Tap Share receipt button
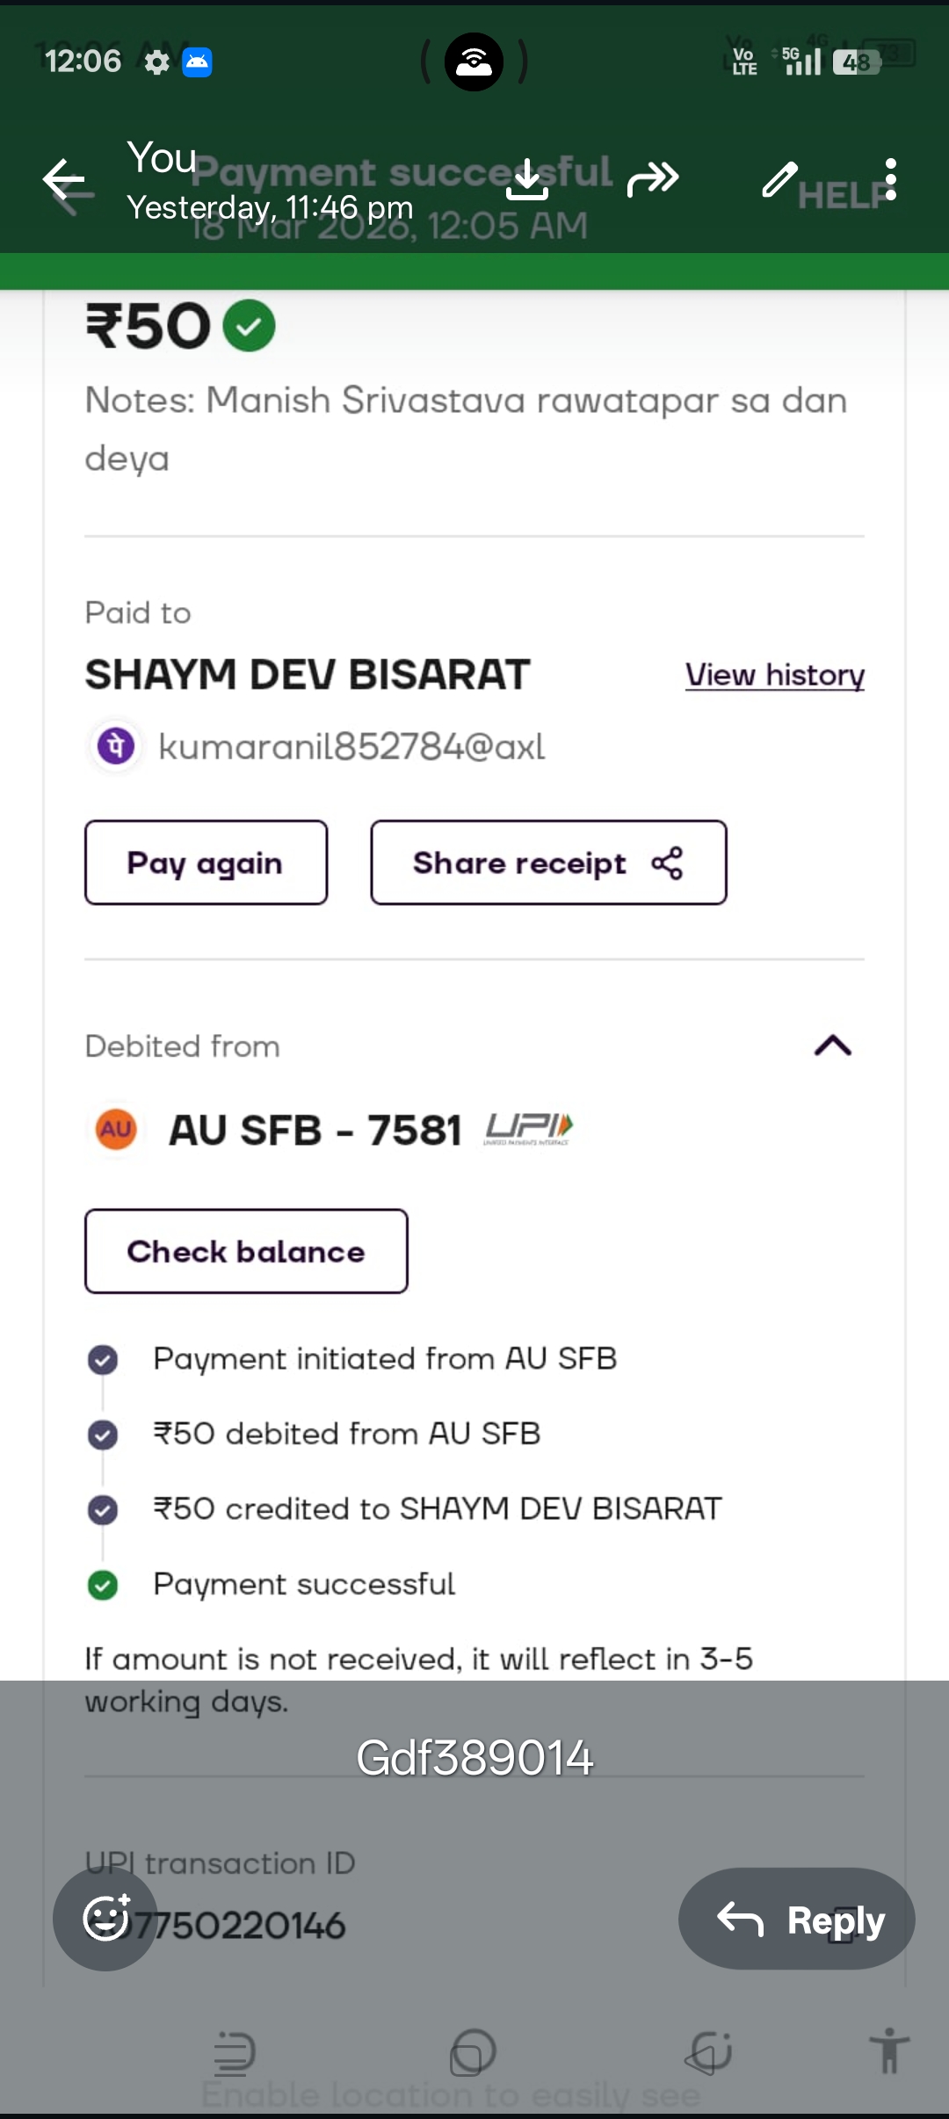The height and width of the screenshot is (2119, 949). [548, 863]
